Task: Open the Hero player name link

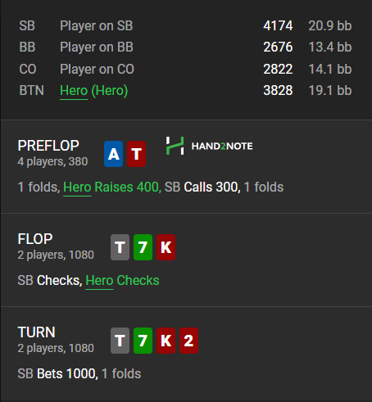Action: coord(74,91)
